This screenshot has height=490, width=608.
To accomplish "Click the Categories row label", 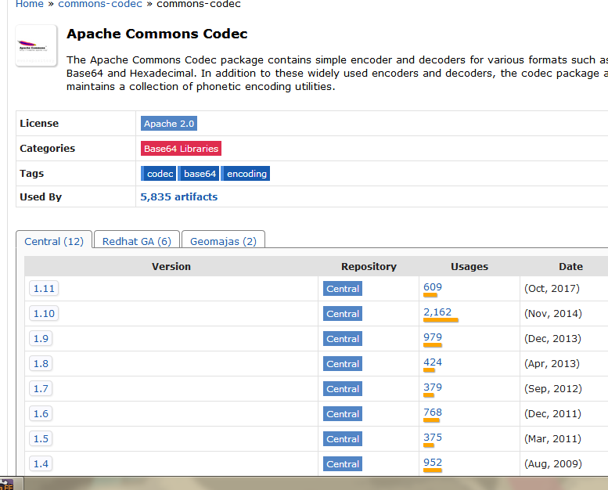I will click(47, 149).
